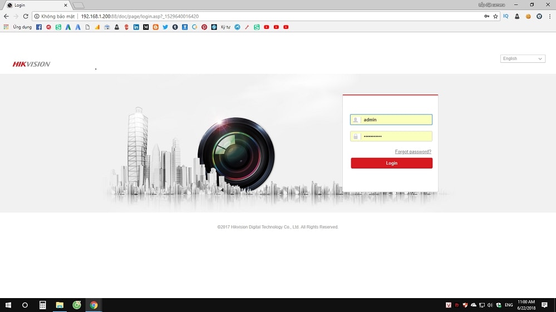Open the IQ extension

coord(506,16)
